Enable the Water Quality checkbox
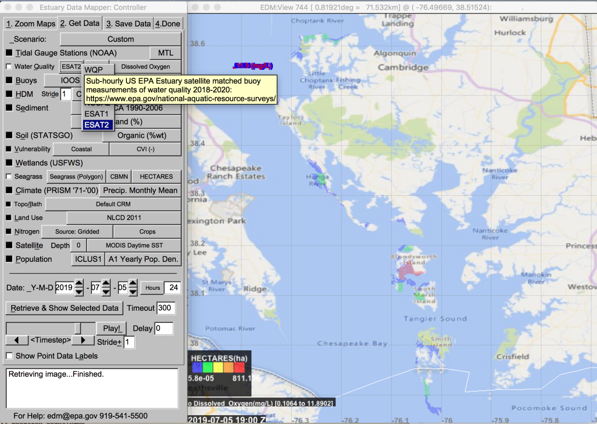597x424 pixels. [x=8, y=66]
